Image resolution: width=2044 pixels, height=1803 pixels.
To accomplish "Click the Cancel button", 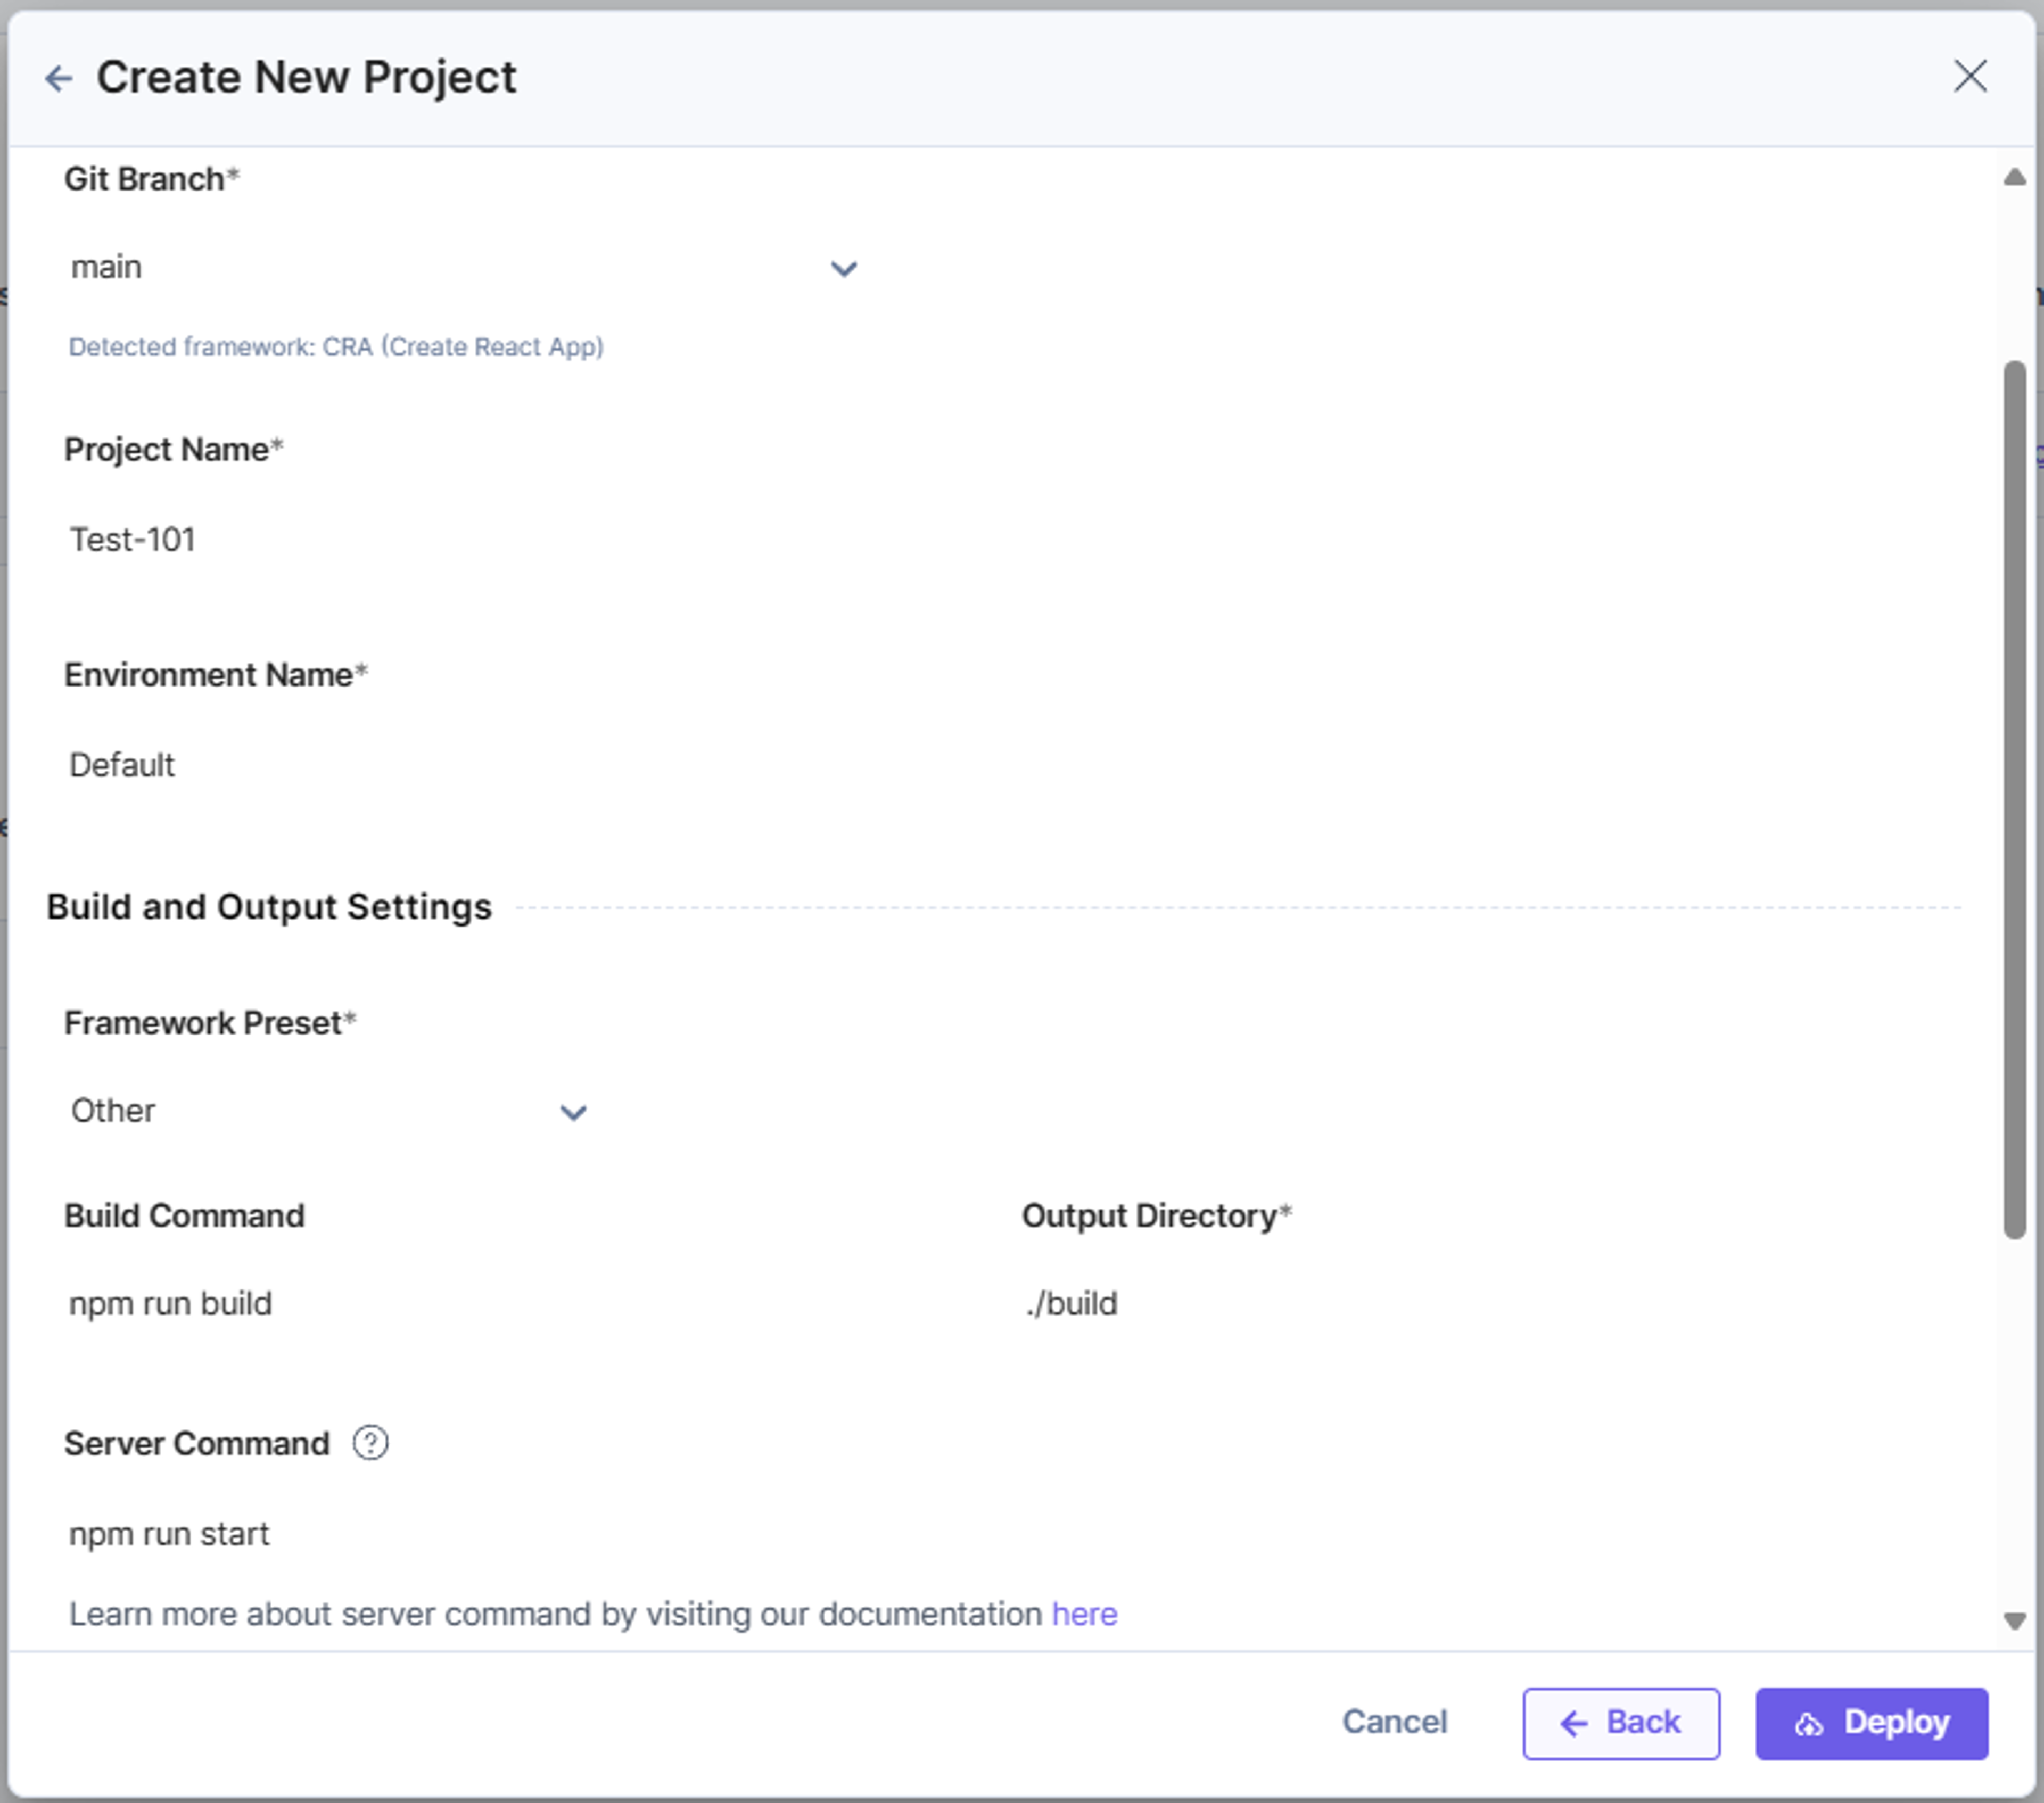I will (x=1394, y=1722).
